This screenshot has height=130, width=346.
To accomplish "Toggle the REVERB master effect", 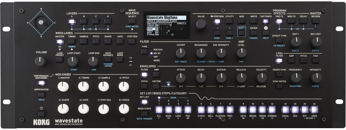I will (x=316, y=21).
